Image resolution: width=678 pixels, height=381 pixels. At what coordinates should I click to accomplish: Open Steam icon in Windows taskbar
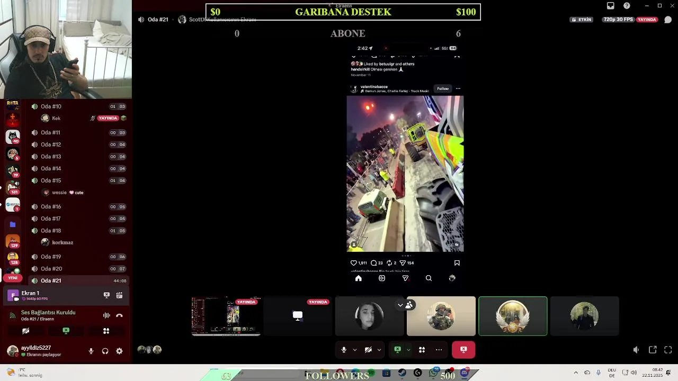402,374
